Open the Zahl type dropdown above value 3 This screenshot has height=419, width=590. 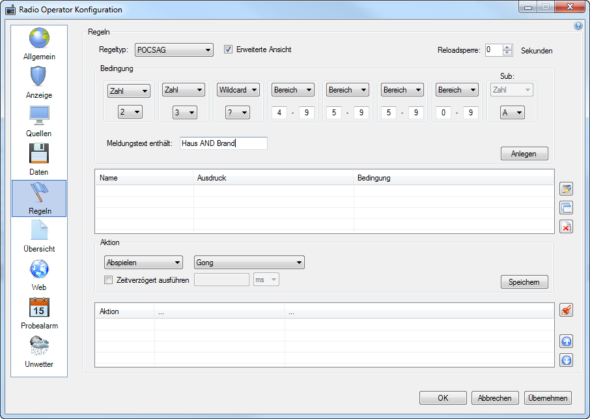coord(183,89)
